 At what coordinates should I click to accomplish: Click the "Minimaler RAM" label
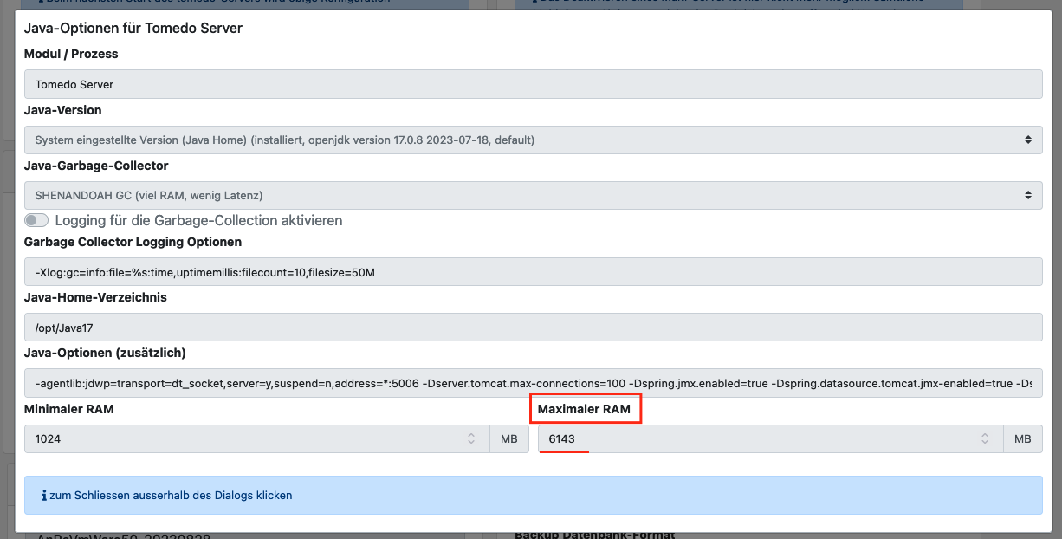coord(69,409)
